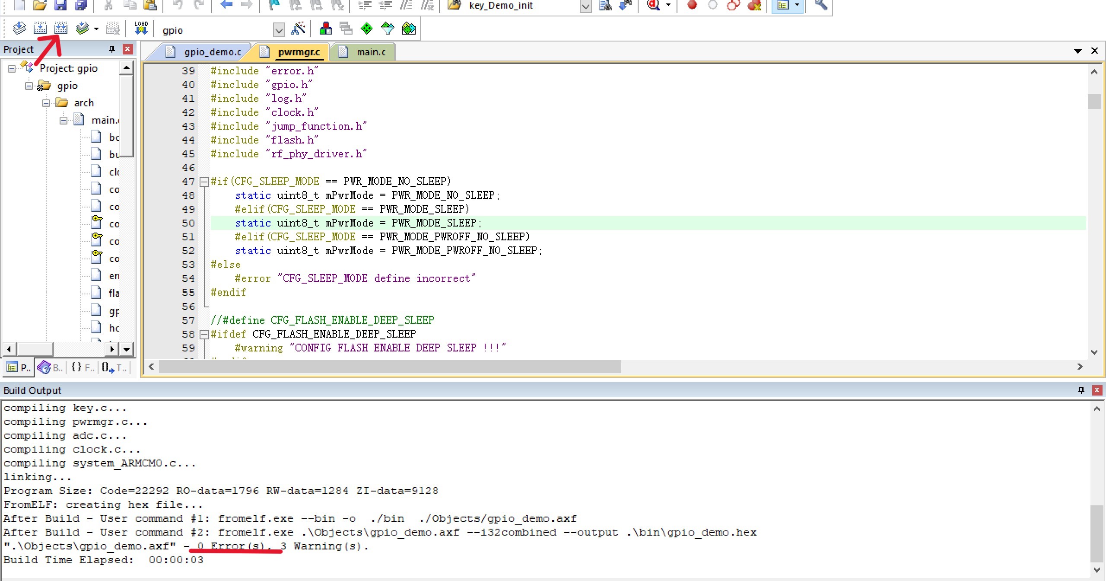Open the debug icon dropdown arrow
This screenshot has width=1106, height=581.
(668, 5)
